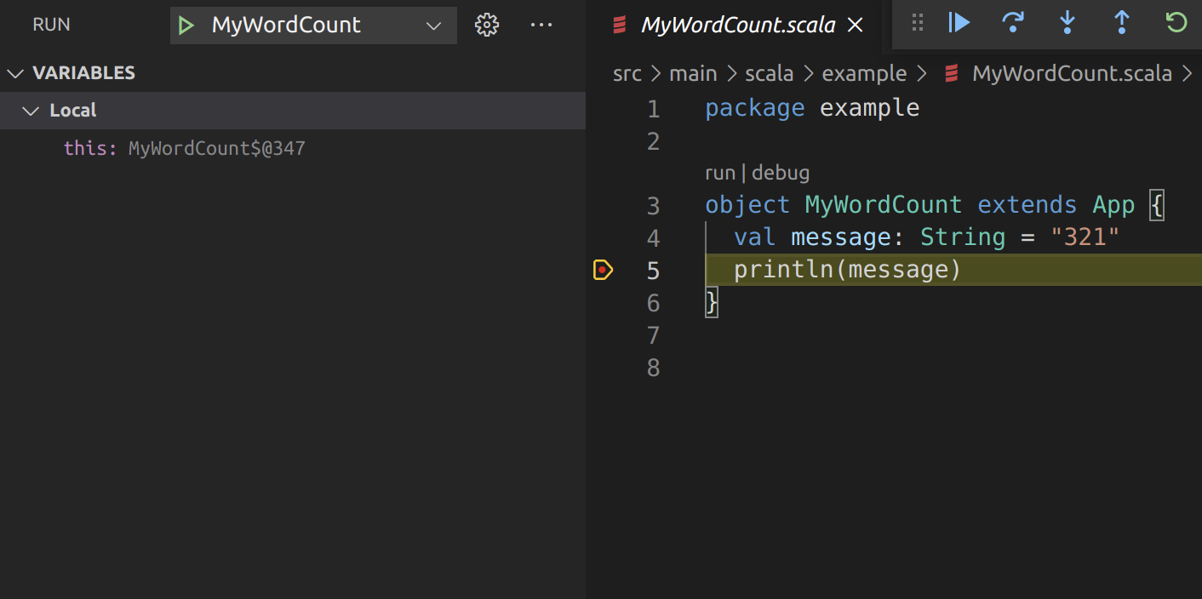Restart the debug session
Screen dimensions: 1202x599
point(1176,23)
